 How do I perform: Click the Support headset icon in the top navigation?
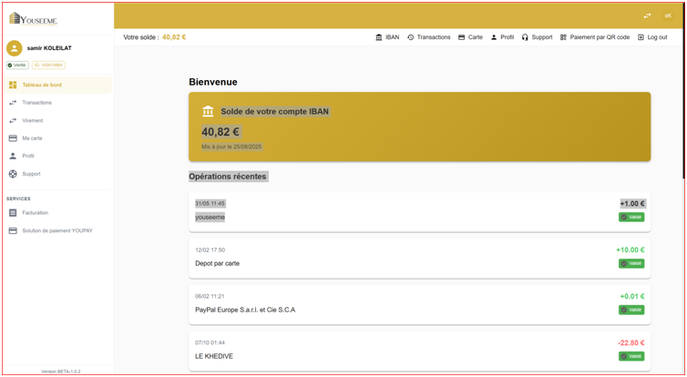tap(525, 37)
